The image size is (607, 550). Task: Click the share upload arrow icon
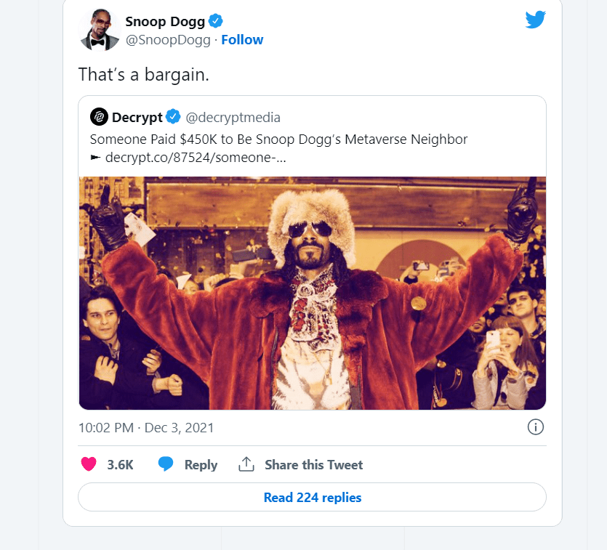pos(246,465)
